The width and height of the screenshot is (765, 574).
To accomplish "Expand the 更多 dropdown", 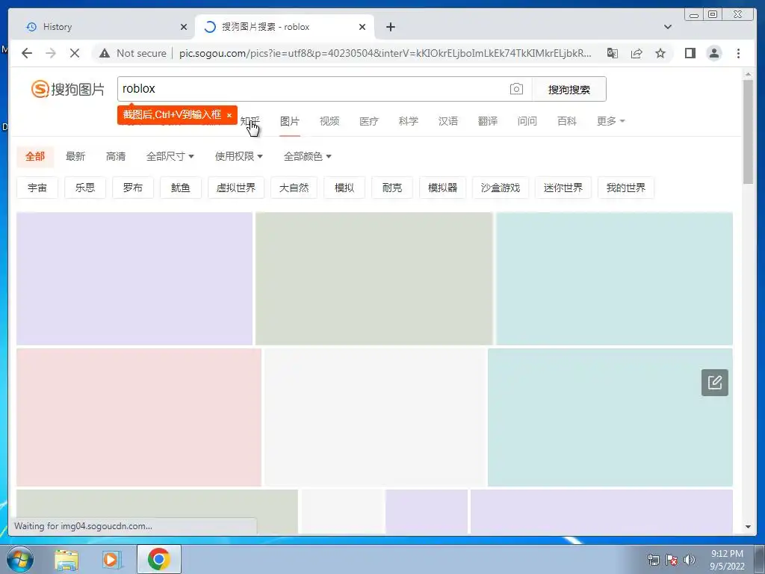I will [610, 121].
